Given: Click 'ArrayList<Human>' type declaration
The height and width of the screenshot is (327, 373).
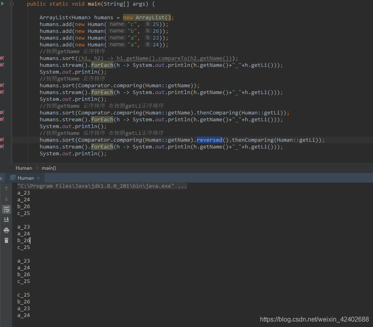Looking at the screenshot, I should [65, 18].
